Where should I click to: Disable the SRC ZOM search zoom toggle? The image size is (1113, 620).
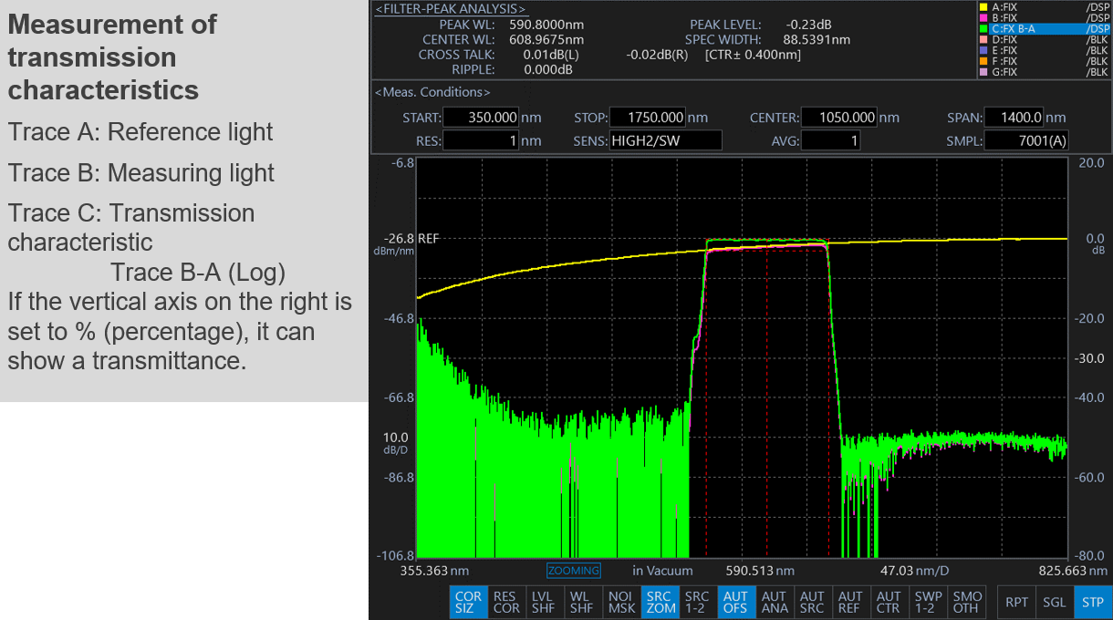click(x=659, y=603)
